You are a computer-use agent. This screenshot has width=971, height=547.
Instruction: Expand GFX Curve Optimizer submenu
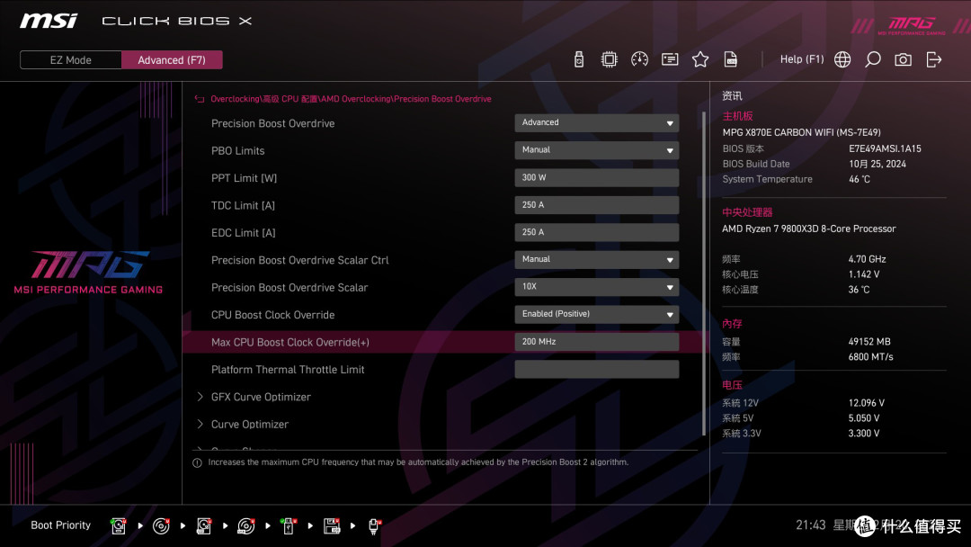tap(261, 397)
